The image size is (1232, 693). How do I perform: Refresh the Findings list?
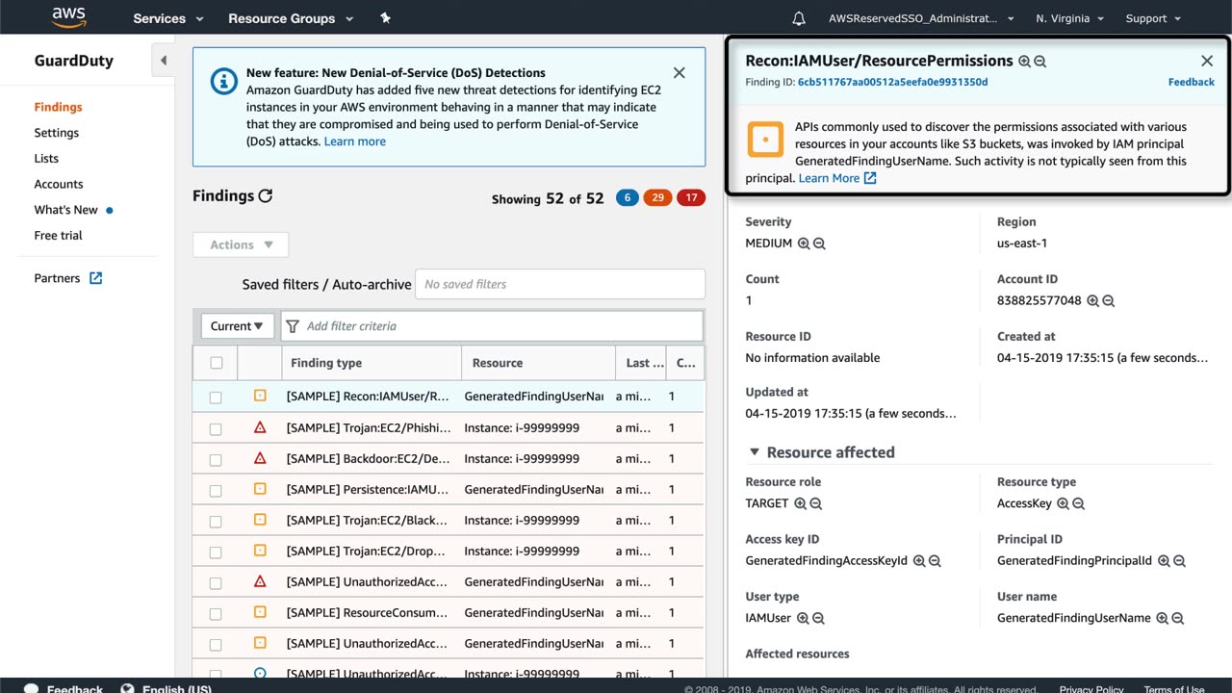pyautogui.click(x=266, y=195)
